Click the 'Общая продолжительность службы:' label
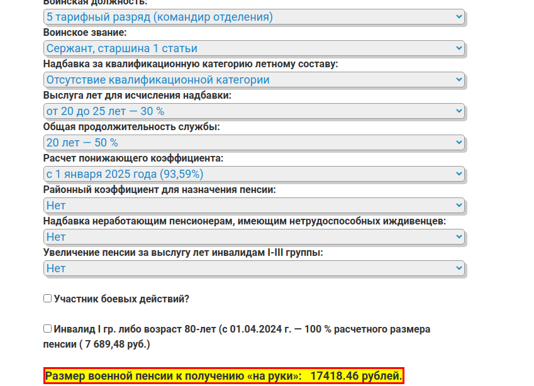The height and width of the screenshot is (386, 534). [131, 127]
